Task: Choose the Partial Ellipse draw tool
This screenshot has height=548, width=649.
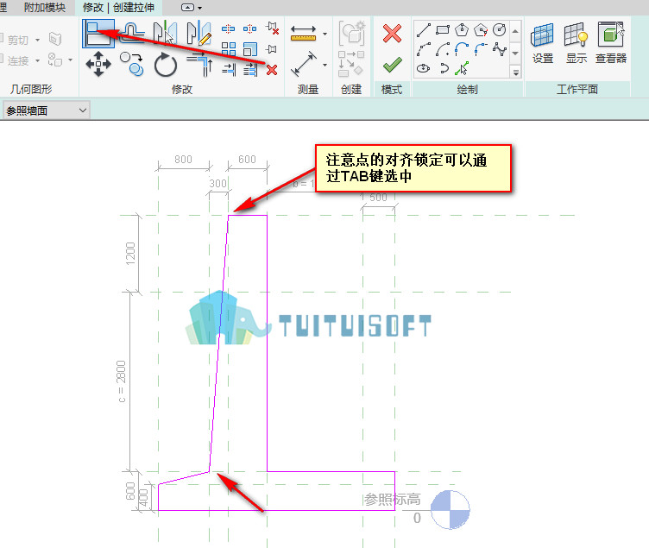Action: tap(444, 68)
